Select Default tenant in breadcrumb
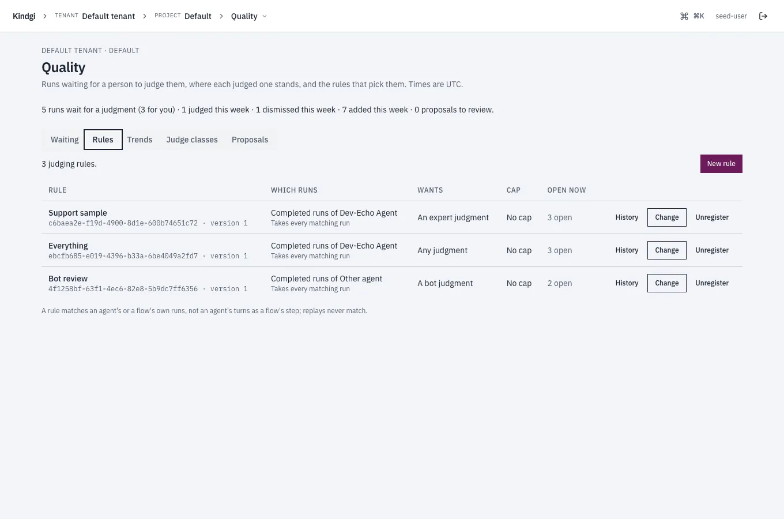The image size is (784, 519). pos(108,16)
